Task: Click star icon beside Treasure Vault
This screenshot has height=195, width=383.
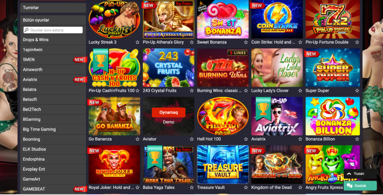Action: (x=246, y=187)
